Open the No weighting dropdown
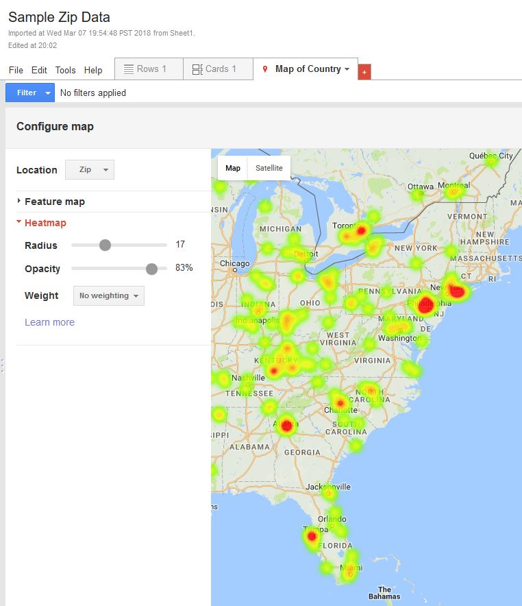Screen dimensions: 522x606 point(108,295)
